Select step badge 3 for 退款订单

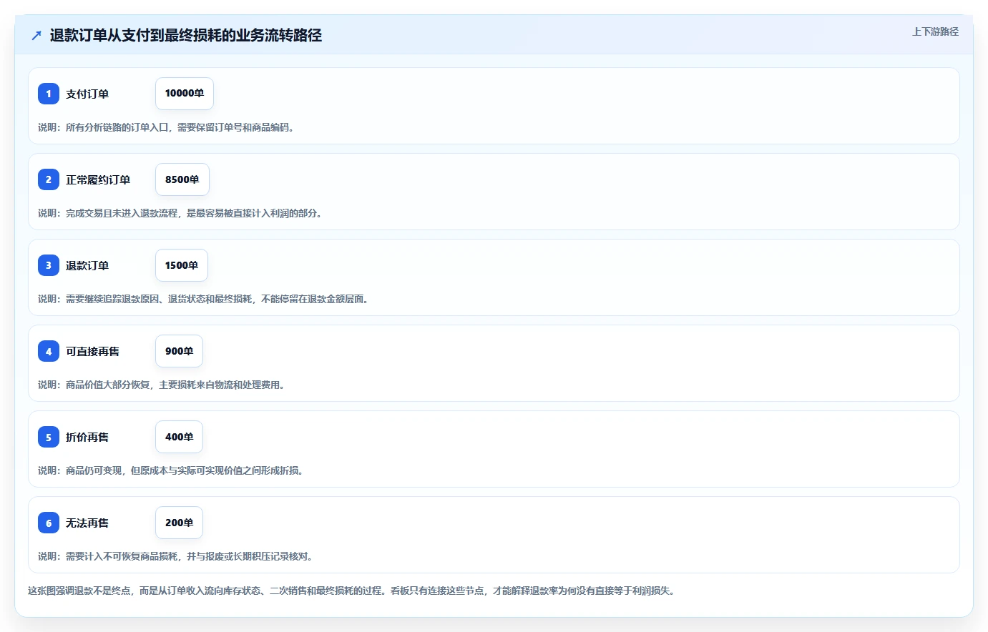coord(49,265)
